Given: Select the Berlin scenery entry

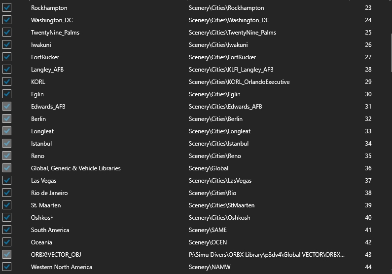Looking at the screenshot, I should click(38, 119).
